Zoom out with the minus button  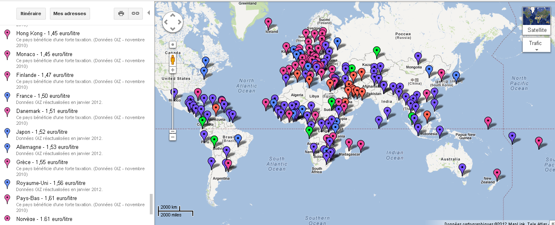[173, 137]
